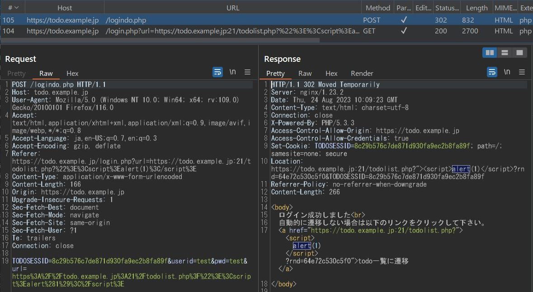This screenshot has height=292, width=533.
Task: Open Response panel hamburger options menu
Action: [522, 72]
